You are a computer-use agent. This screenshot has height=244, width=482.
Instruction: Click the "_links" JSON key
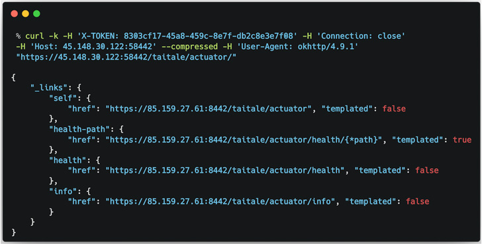tap(48, 88)
